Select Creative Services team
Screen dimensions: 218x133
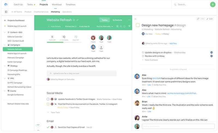click(41, 12)
